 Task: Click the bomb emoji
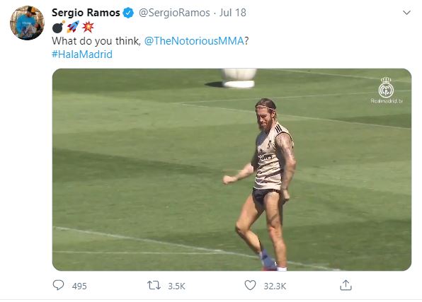click(x=58, y=27)
